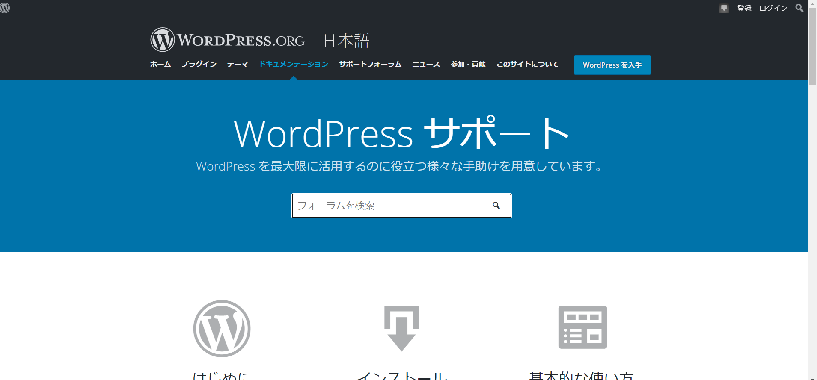Click the scrollbar up arrow
Image resolution: width=817 pixels, height=380 pixels.
coord(812,3)
